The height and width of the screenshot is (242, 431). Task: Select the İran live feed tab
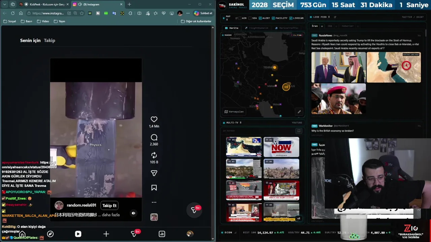pyautogui.click(x=314, y=26)
